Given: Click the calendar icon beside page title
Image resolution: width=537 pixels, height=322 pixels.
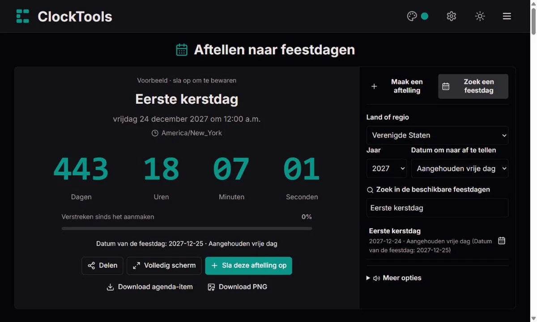Looking at the screenshot, I should coord(182,50).
